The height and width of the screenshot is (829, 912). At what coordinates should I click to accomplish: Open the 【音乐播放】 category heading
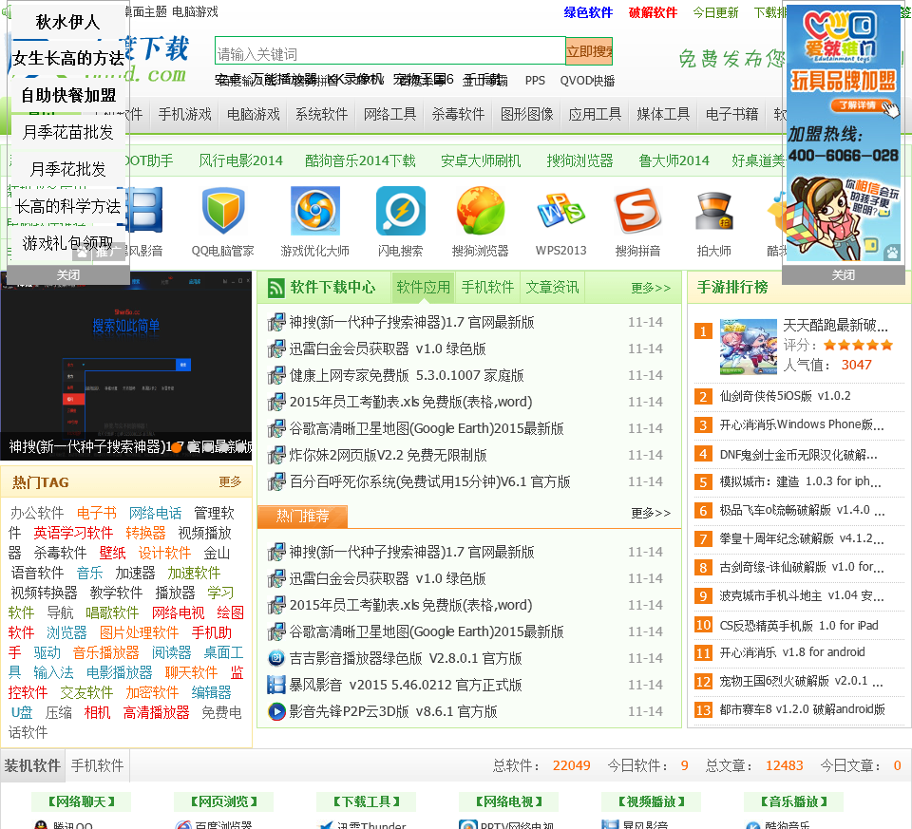pos(793,801)
